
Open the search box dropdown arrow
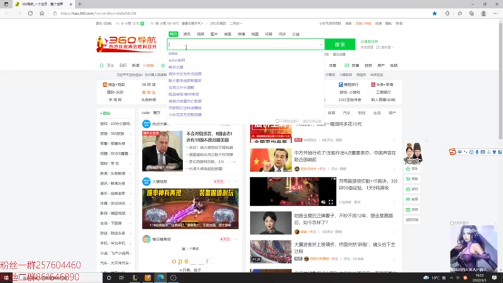pyautogui.click(x=321, y=44)
